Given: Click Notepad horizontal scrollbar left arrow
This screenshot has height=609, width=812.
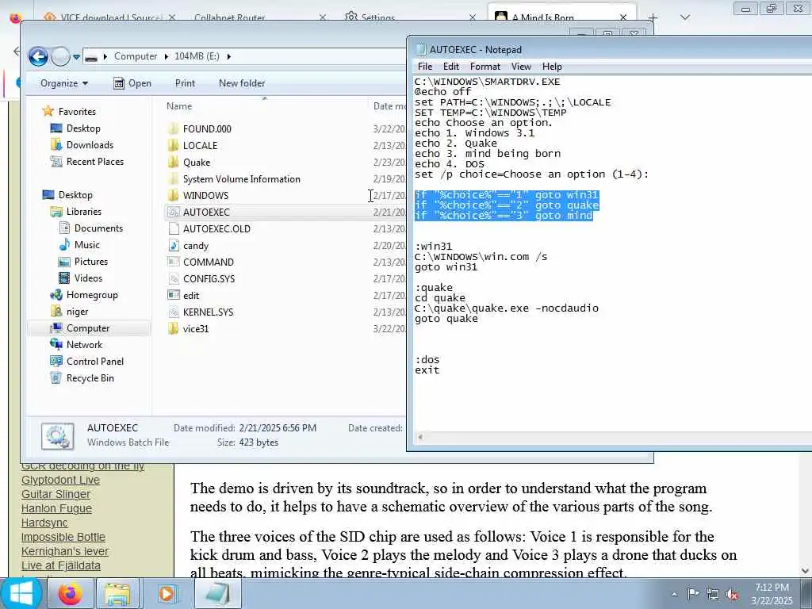Looking at the screenshot, I should coord(420,437).
